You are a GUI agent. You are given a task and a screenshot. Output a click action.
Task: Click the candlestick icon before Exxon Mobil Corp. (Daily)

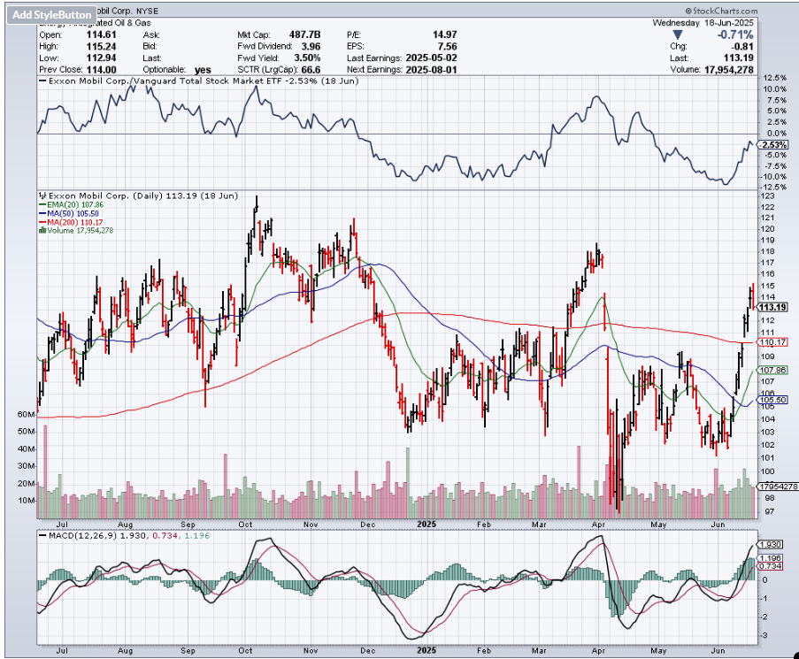coord(44,195)
